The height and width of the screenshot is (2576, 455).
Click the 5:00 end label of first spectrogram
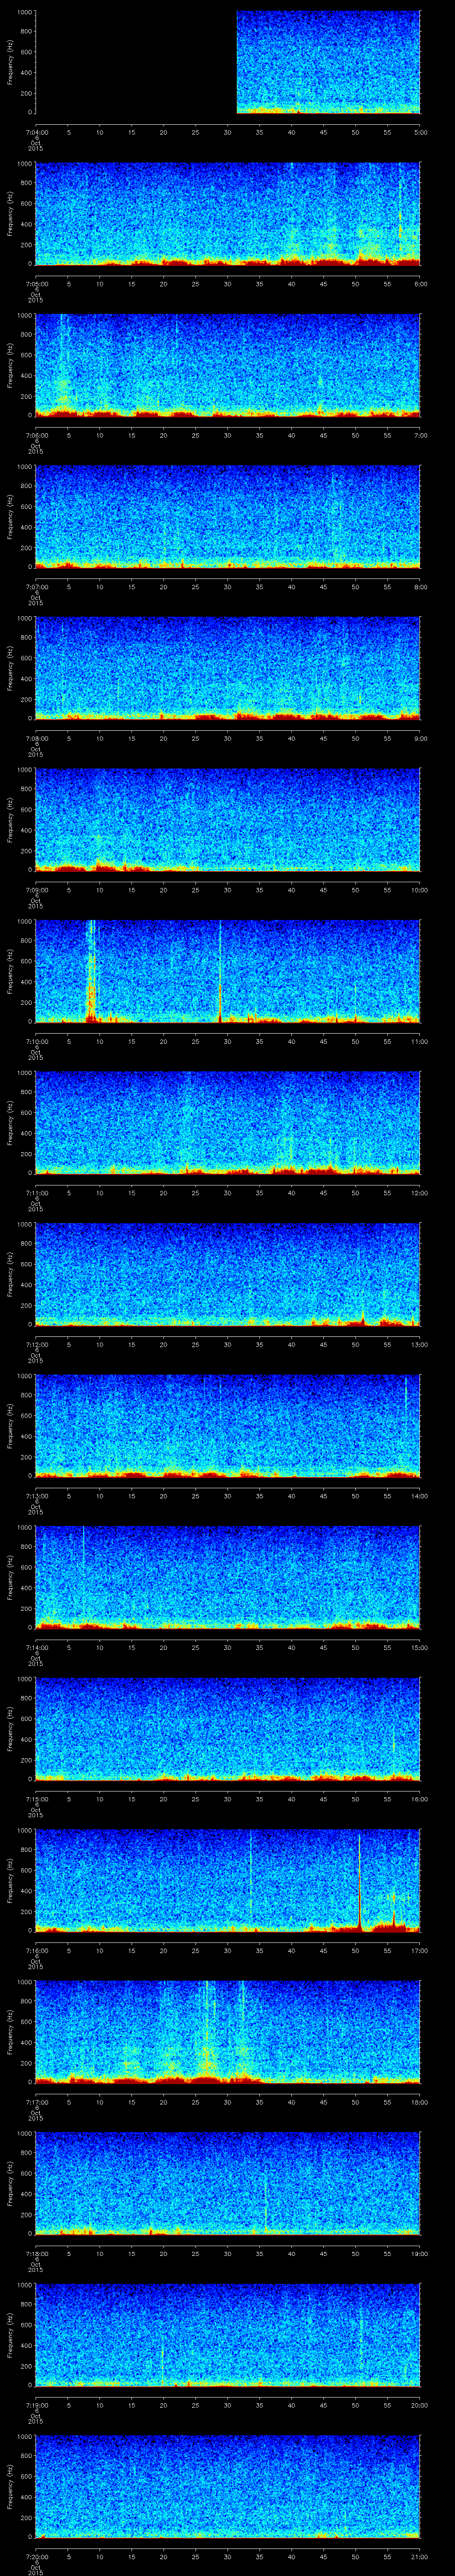[420, 132]
